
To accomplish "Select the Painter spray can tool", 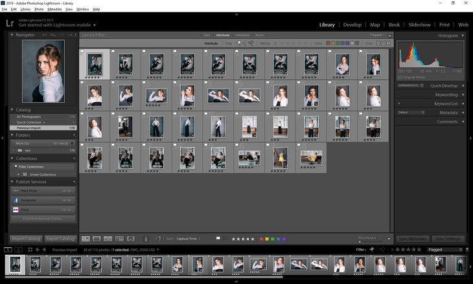I will tap(146, 239).
